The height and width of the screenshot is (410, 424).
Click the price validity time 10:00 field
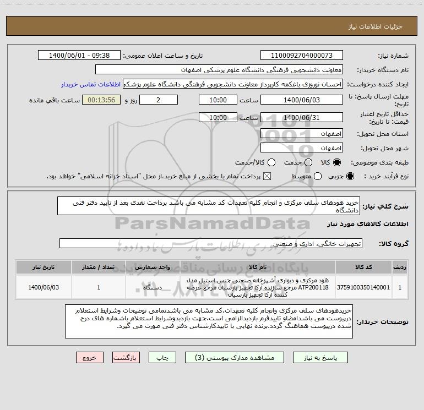pyautogui.click(x=218, y=117)
